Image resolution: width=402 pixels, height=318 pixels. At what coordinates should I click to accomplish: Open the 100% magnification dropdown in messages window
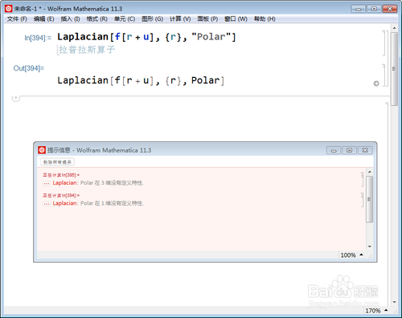(351, 255)
